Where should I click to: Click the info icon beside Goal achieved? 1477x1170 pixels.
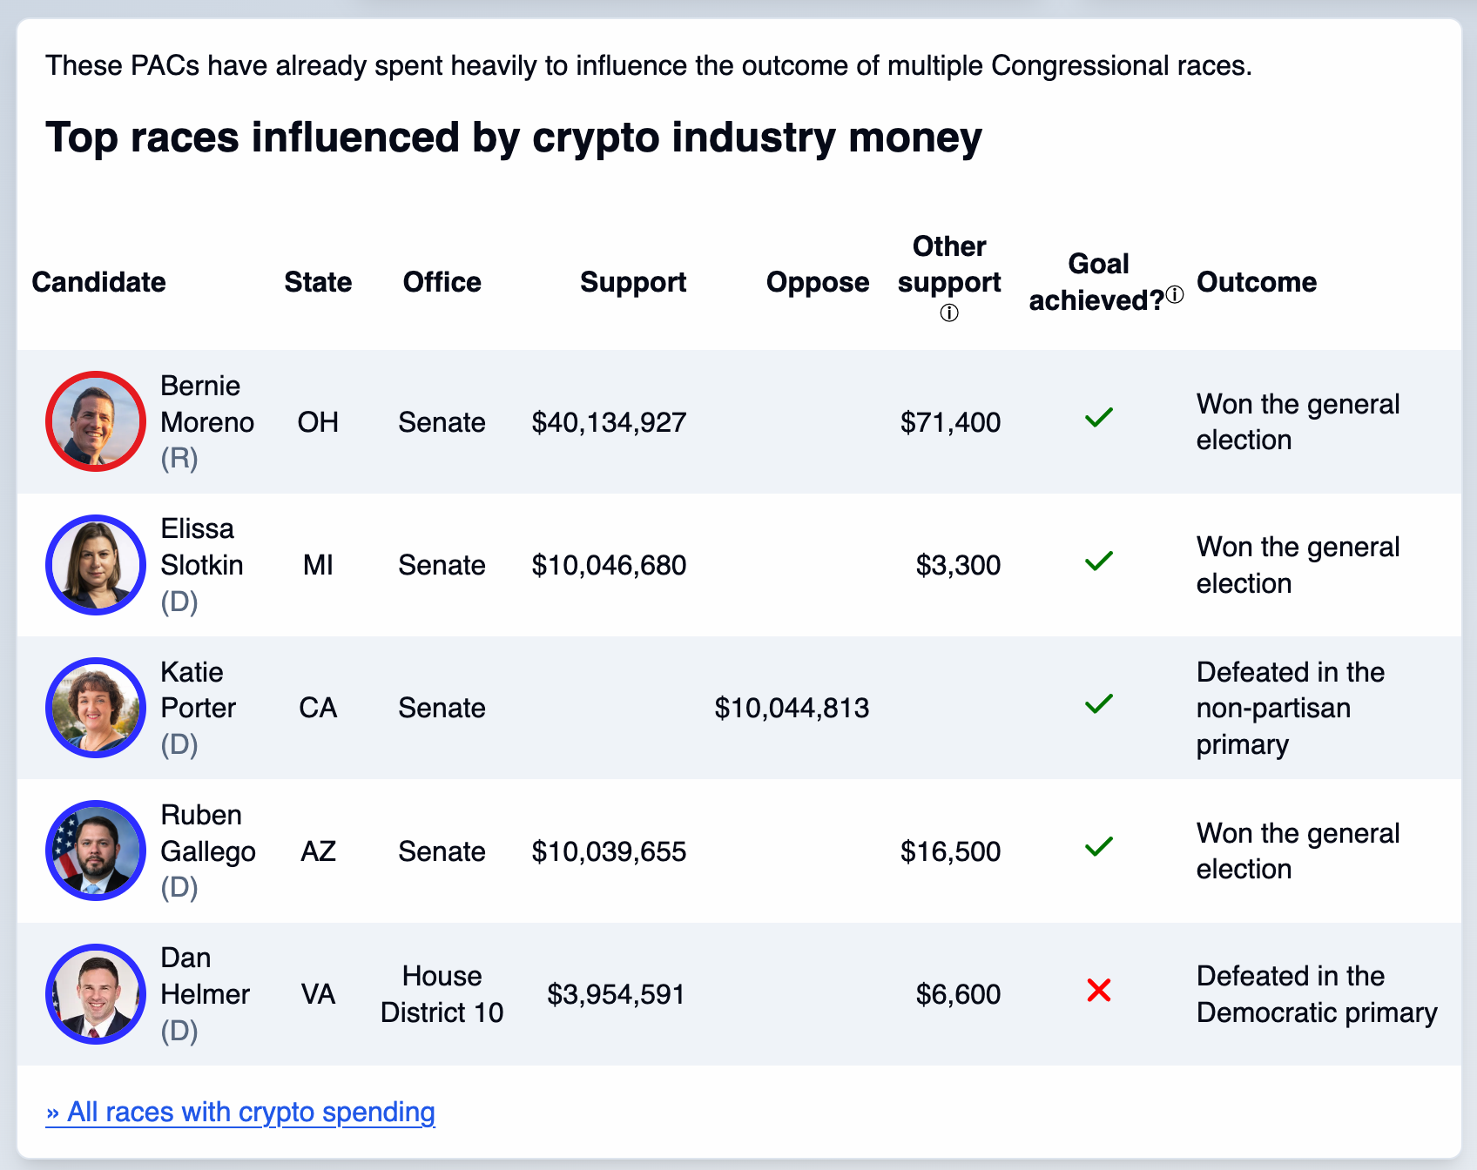(1175, 295)
